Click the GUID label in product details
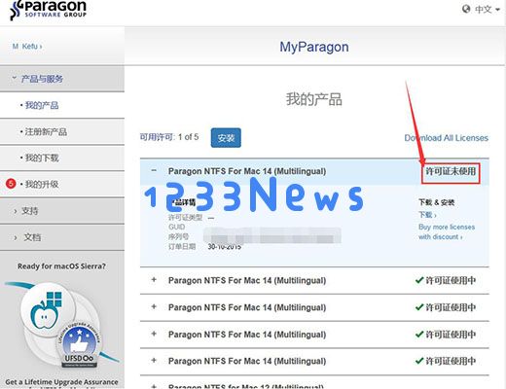 176,227
